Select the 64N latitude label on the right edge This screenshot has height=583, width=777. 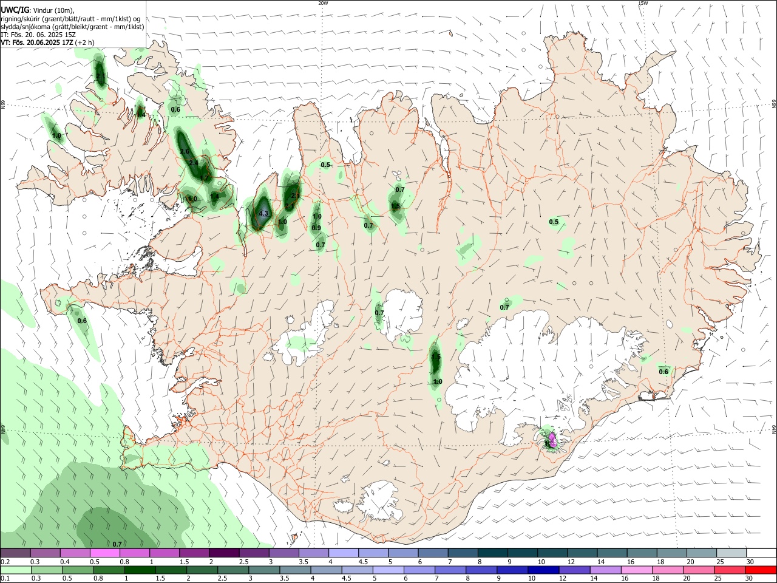pyautogui.click(x=774, y=429)
